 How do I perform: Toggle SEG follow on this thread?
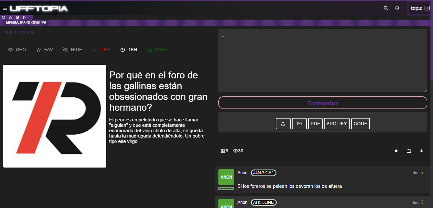pos(17,50)
